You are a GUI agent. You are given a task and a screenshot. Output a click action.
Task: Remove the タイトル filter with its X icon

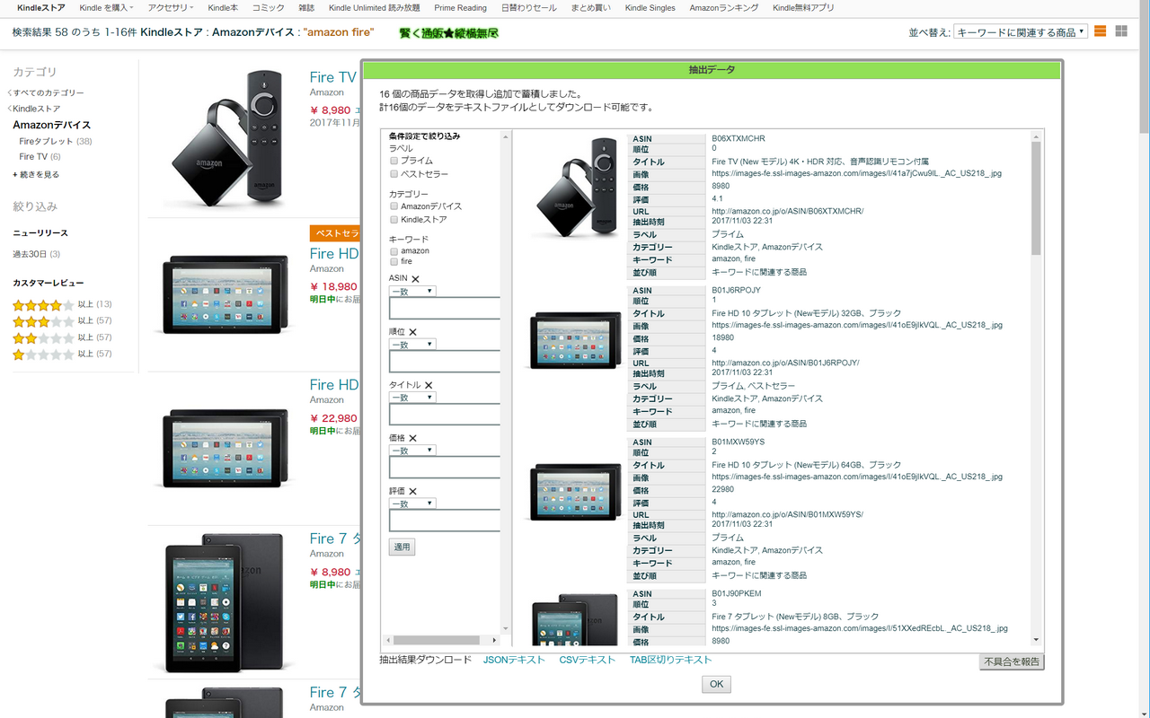click(429, 385)
